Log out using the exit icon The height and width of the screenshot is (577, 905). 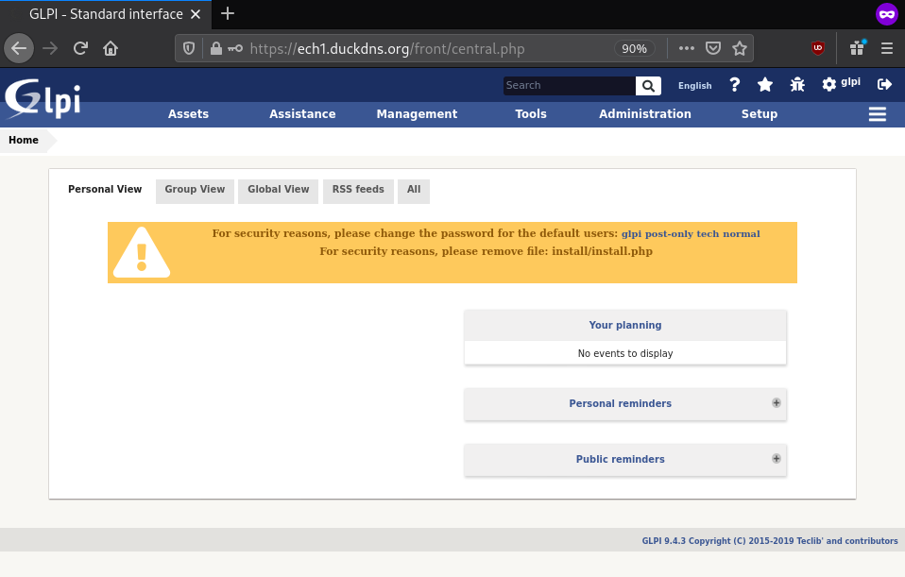(x=884, y=85)
